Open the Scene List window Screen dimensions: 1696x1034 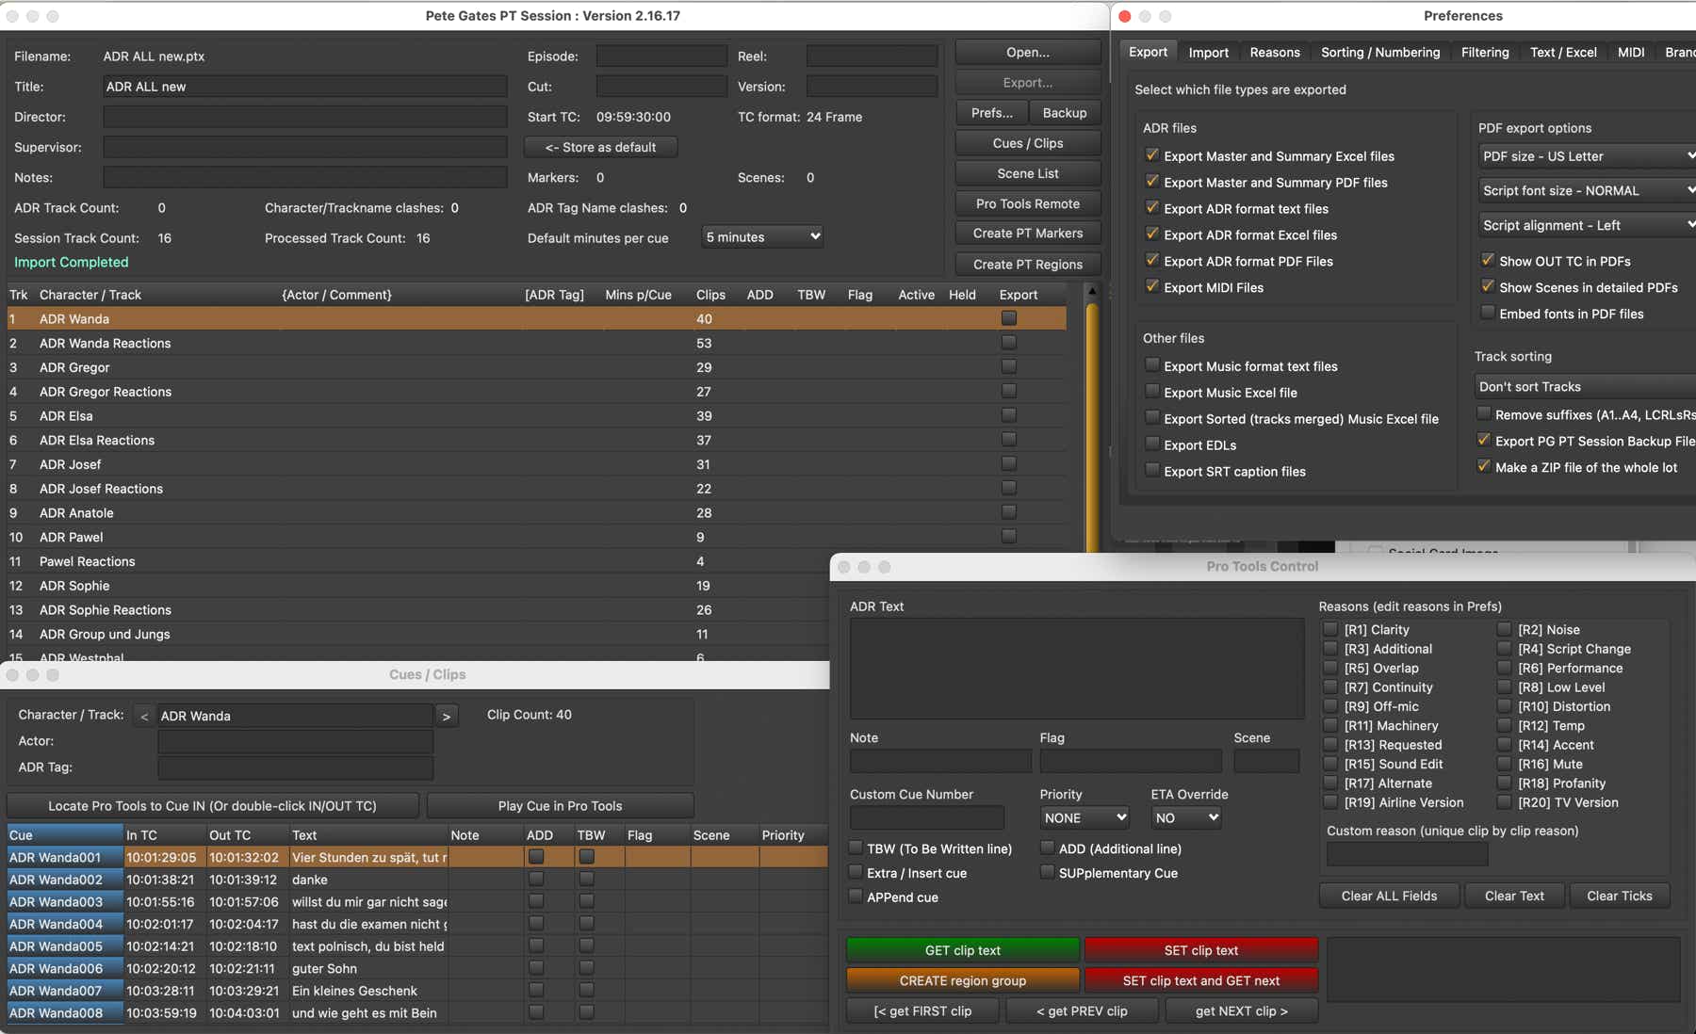coord(1028,173)
